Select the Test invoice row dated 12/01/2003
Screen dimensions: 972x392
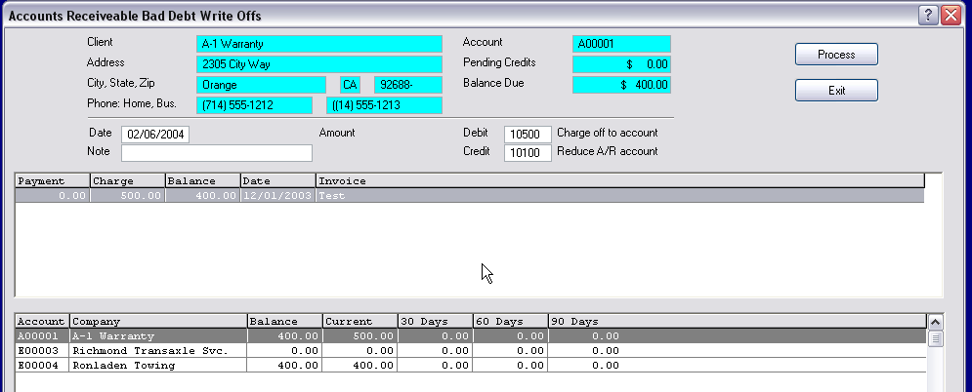(x=469, y=196)
